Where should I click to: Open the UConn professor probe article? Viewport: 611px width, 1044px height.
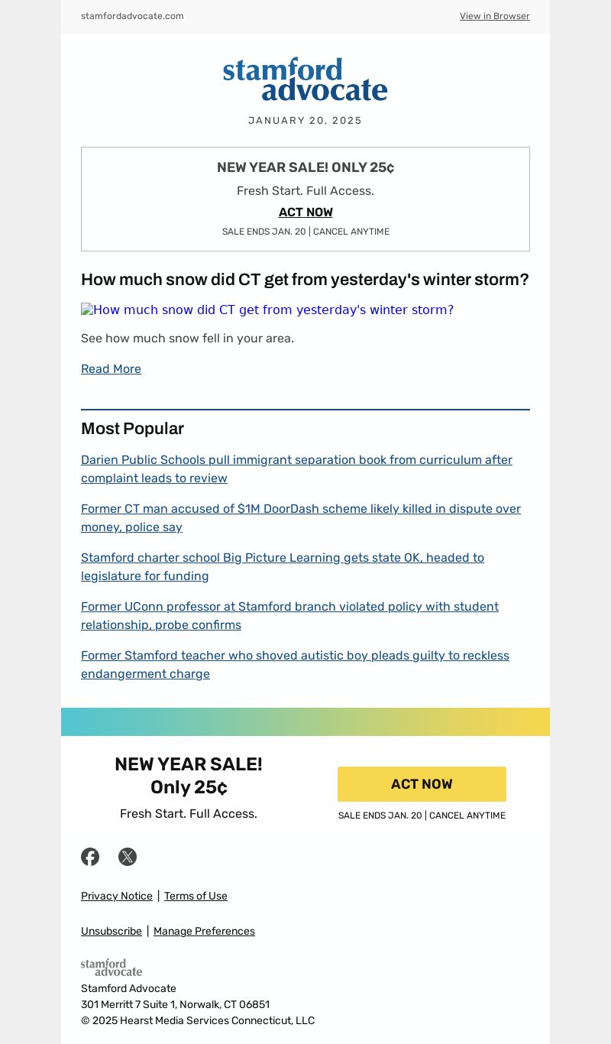[289, 615]
